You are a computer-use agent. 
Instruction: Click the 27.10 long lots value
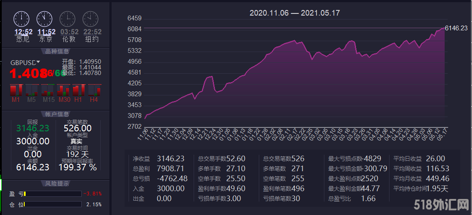click(236, 169)
